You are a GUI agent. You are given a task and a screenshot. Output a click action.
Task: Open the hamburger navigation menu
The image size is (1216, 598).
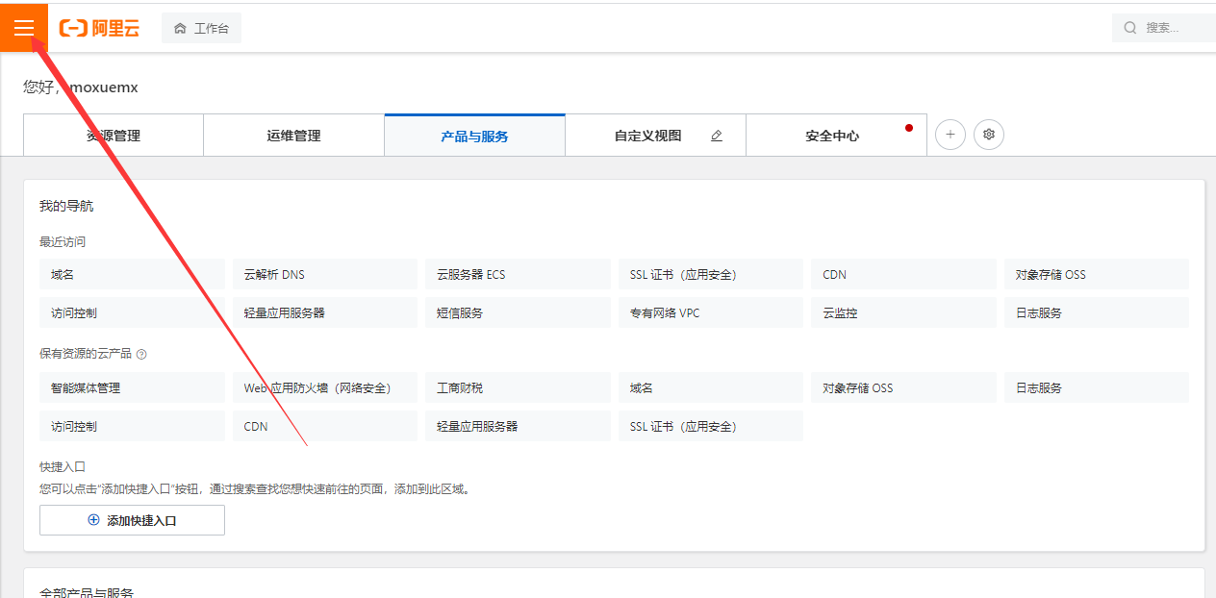pyautogui.click(x=24, y=27)
